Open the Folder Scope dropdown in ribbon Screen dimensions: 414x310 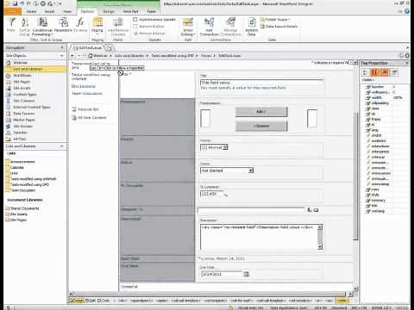point(275,19)
